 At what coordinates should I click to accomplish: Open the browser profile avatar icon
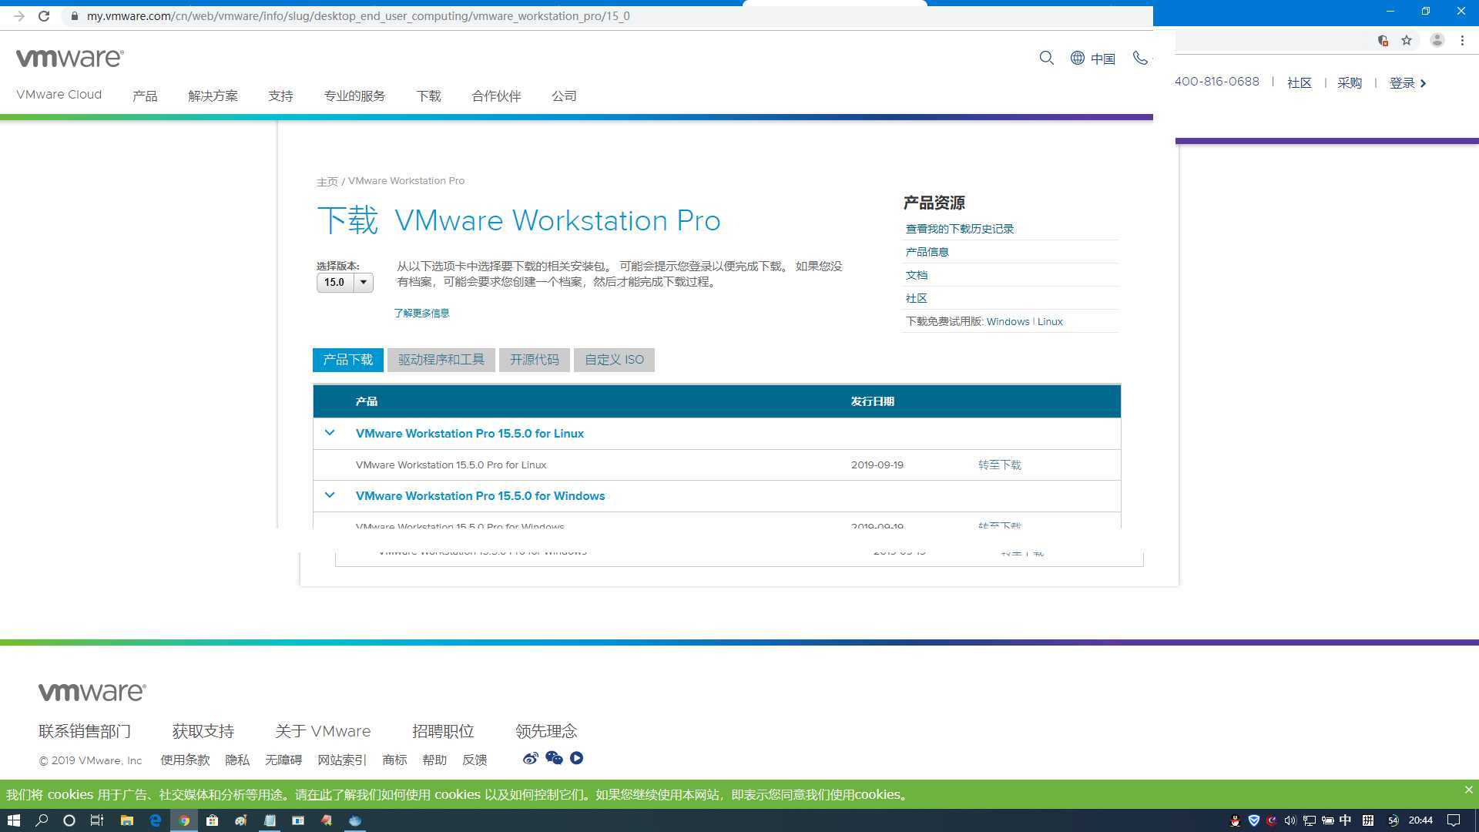pyautogui.click(x=1437, y=40)
